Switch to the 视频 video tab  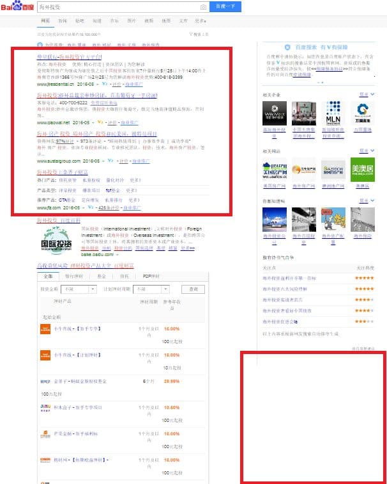point(149,20)
